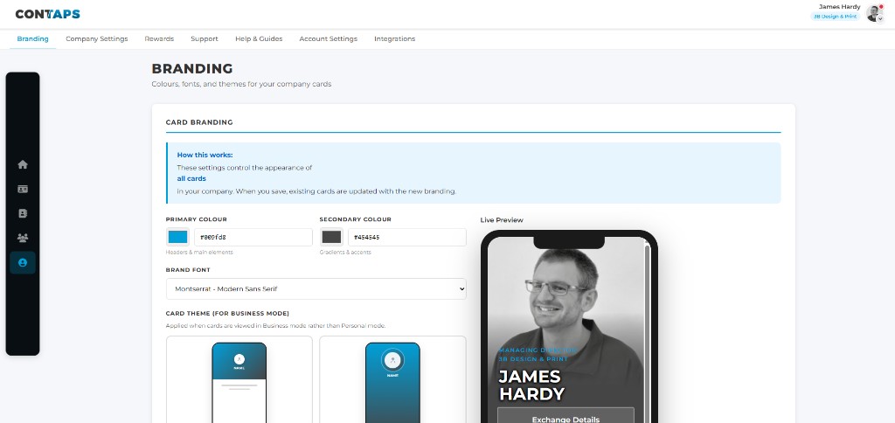Select the white-body card theme thumbnail
This screenshot has height=423, width=895.
(239, 379)
